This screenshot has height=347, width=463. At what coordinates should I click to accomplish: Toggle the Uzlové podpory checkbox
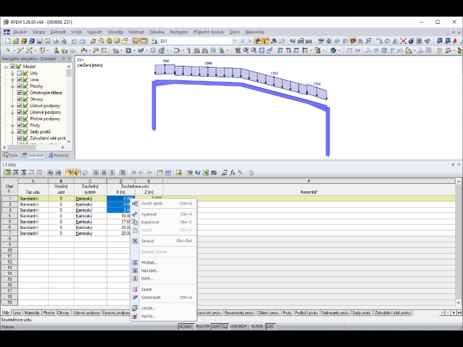click(x=19, y=106)
